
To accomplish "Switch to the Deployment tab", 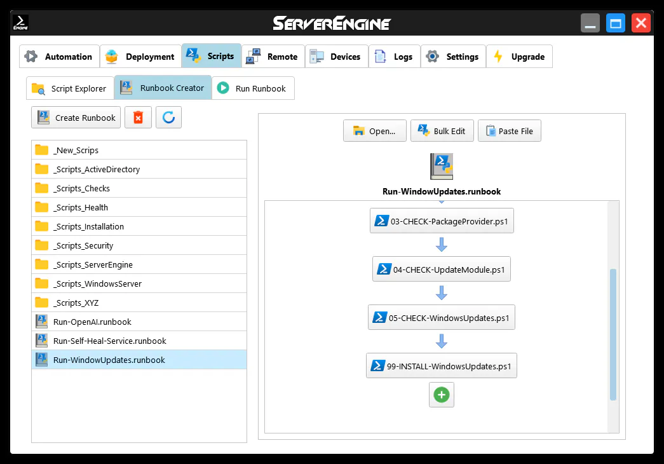I will [x=140, y=57].
